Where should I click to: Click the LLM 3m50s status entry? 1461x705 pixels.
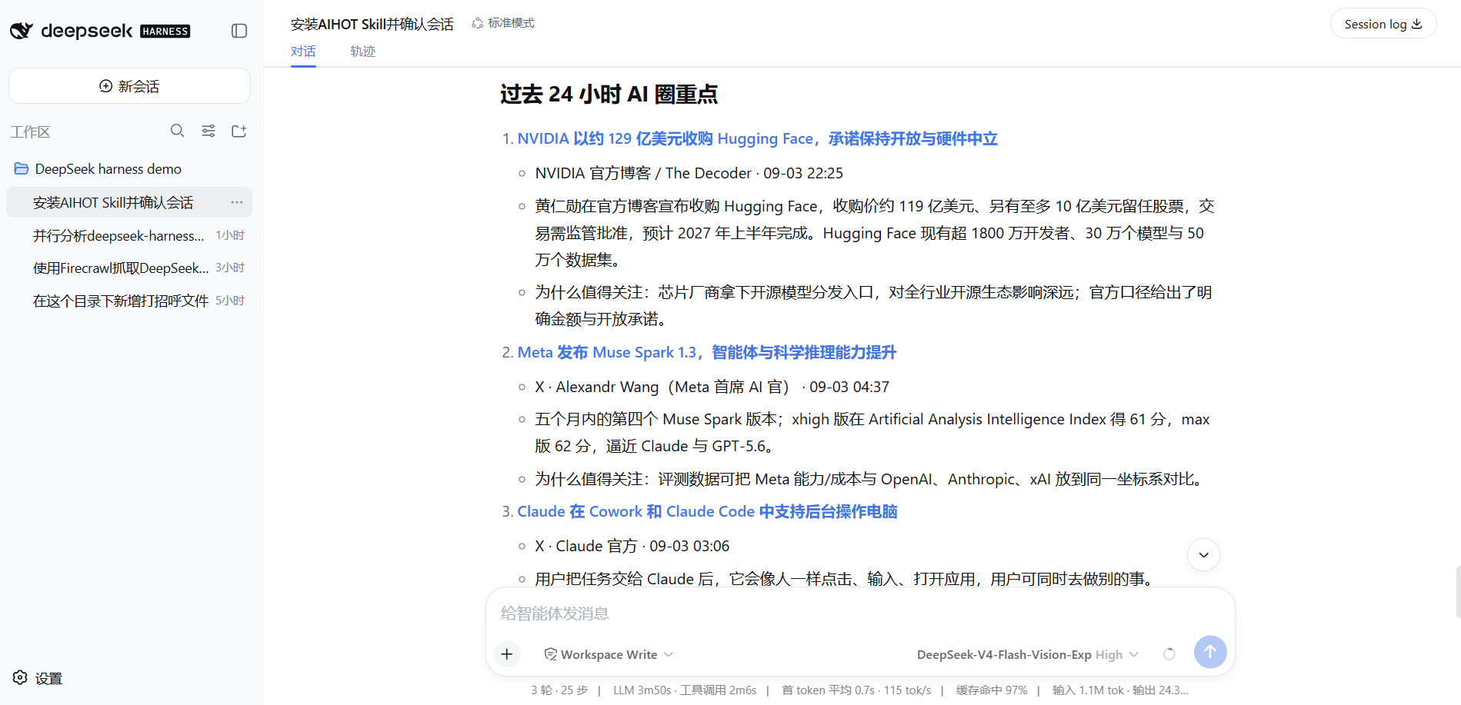click(684, 690)
